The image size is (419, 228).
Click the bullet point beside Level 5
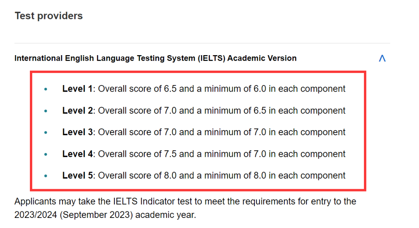click(46, 176)
